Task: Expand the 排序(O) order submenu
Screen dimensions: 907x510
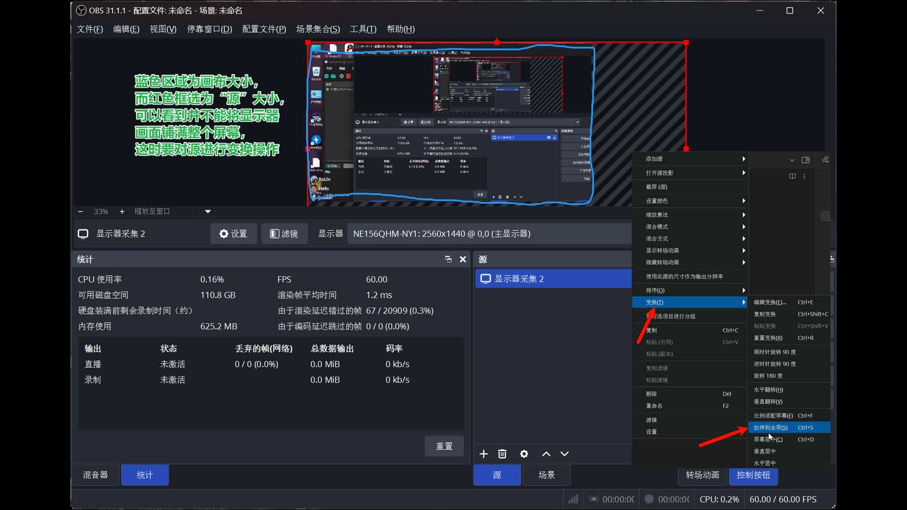Action: coord(690,290)
